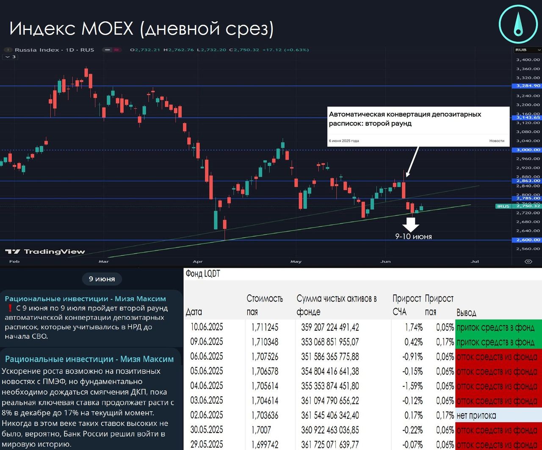Click the change value +17.12 (+0.63%)

tap(285, 50)
